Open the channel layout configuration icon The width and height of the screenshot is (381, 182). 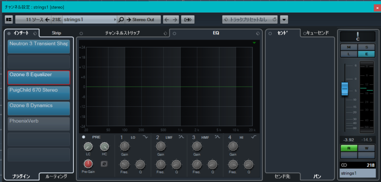pos(9,20)
